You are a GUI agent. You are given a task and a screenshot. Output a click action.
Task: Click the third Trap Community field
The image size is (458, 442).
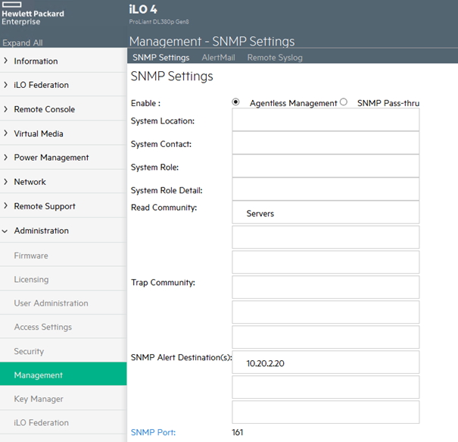pos(326,337)
